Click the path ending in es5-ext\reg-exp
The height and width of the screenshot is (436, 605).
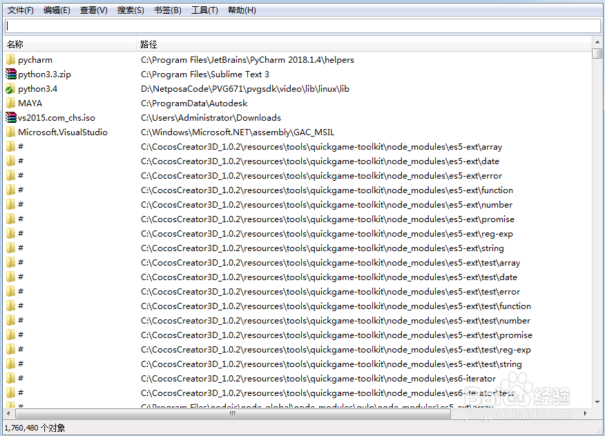tap(327, 234)
